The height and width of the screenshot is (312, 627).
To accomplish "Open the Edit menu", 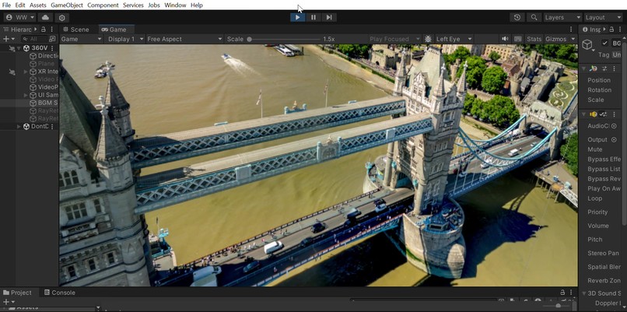I will 20,5.
